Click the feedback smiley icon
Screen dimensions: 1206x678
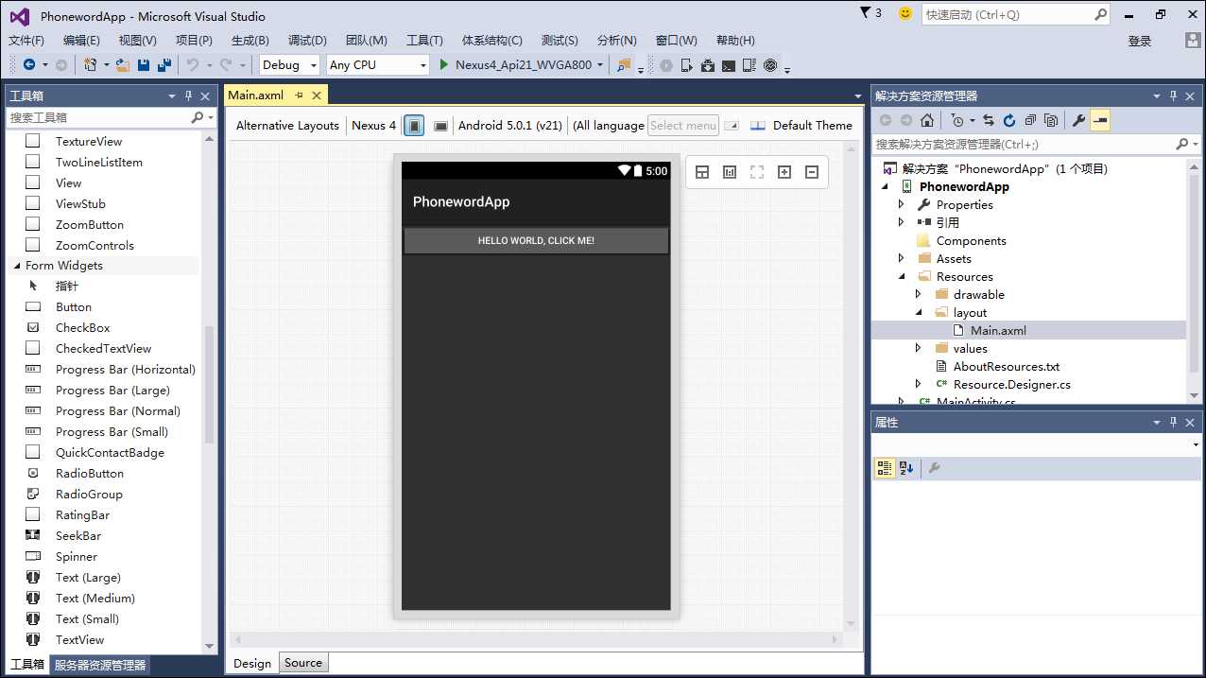pyautogui.click(x=905, y=13)
